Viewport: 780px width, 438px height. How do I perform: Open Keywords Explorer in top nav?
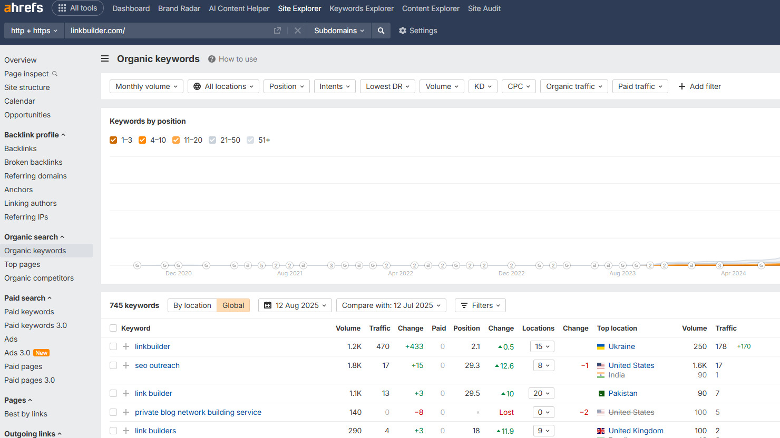coord(362,8)
